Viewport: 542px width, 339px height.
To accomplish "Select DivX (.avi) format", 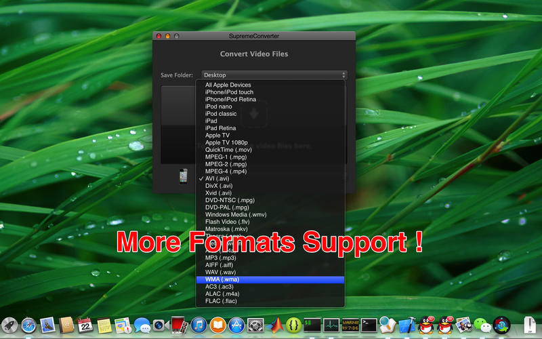I will point(270,186).
